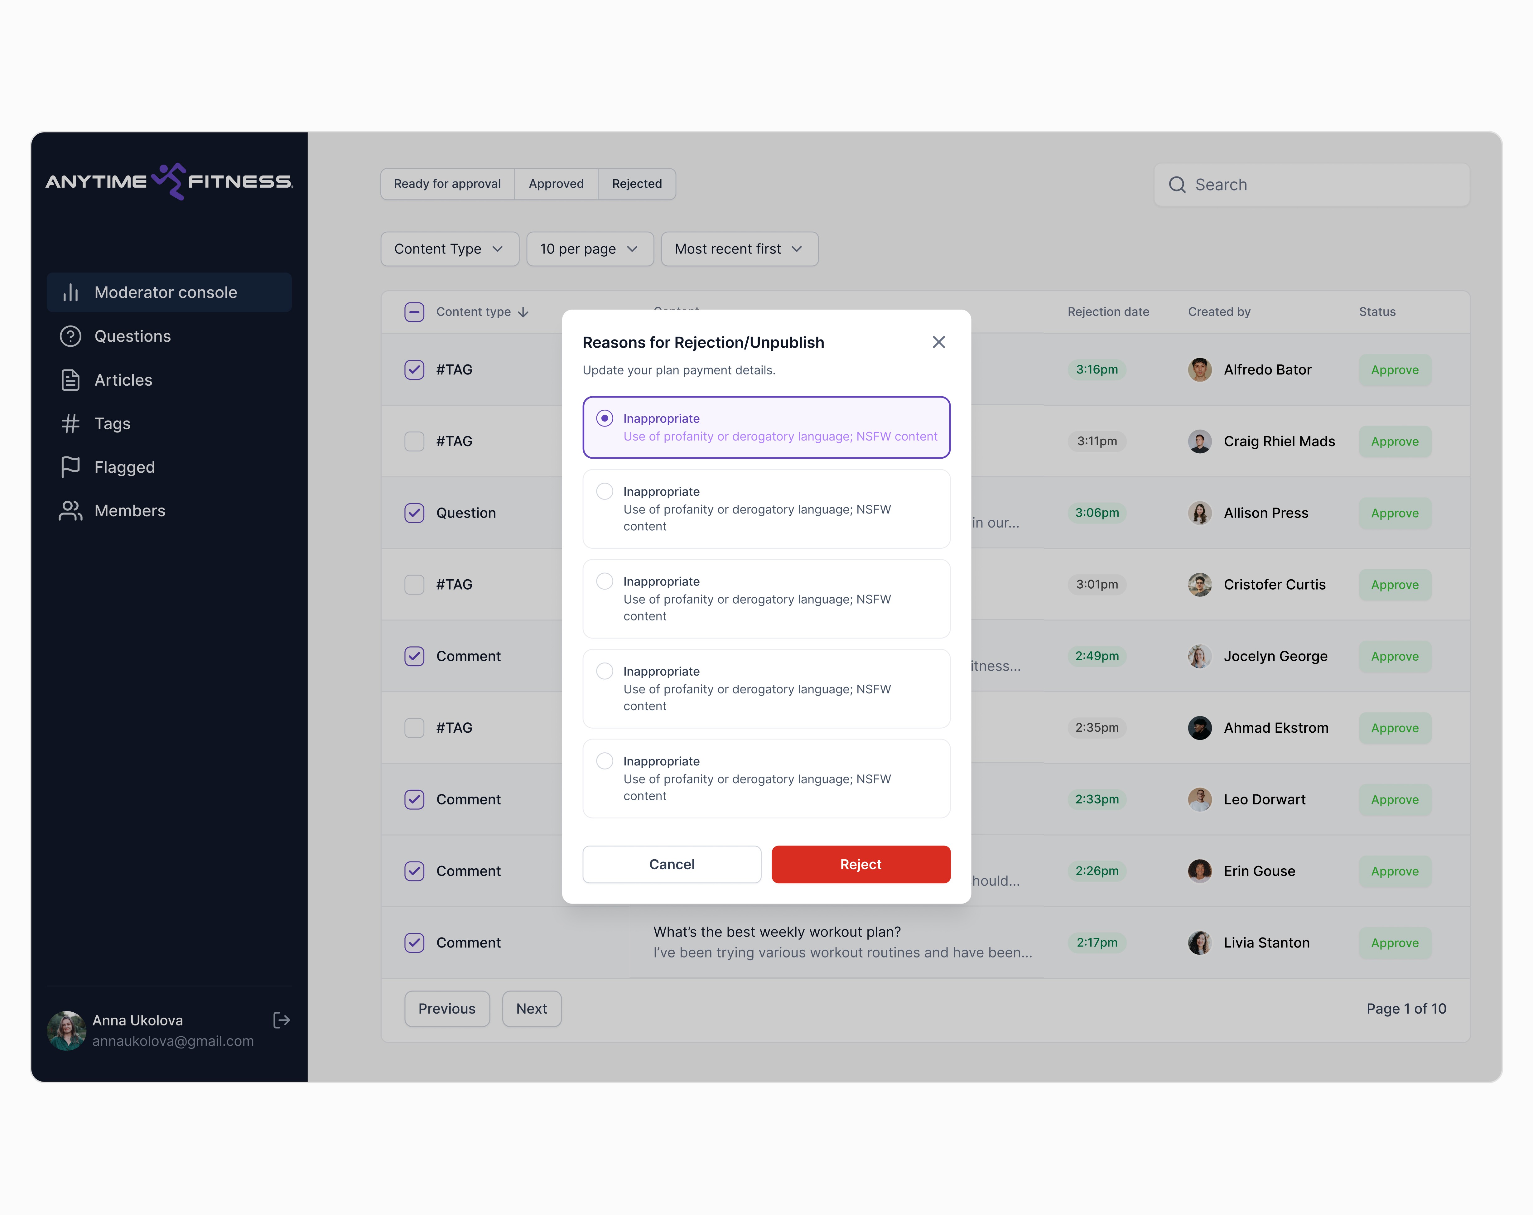Click Cancel in the rejection dialog
The height and width of the screenshot is (1215, 1533).
[671, 864]
